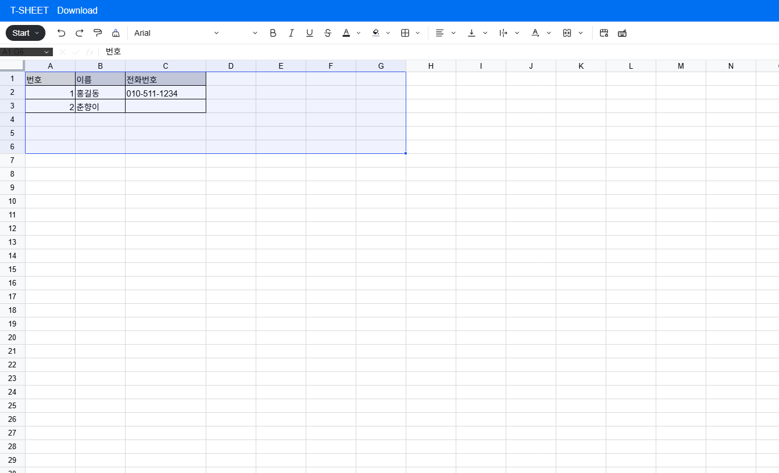Click the Download link
779x473 pixels.
tap(77, 10)
